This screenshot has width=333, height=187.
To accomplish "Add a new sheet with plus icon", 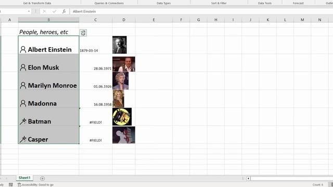I will coord(42,179).
